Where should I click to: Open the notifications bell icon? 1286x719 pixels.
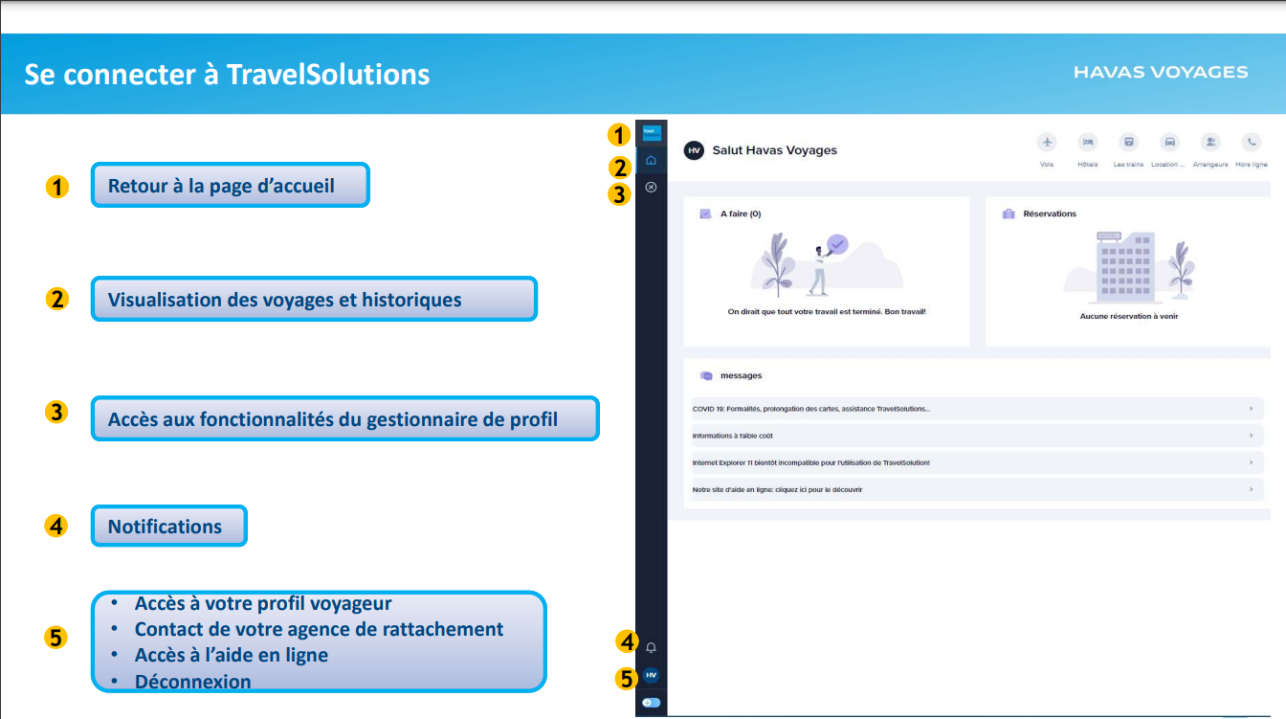tap(651, 647)
